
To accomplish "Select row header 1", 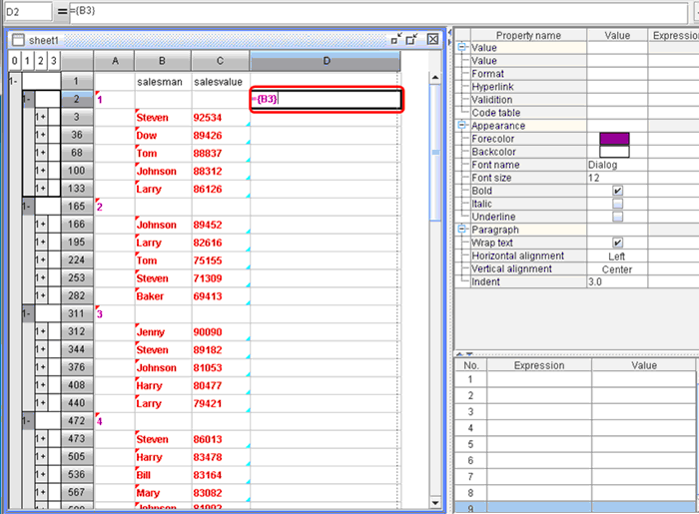I will point(77,81).
